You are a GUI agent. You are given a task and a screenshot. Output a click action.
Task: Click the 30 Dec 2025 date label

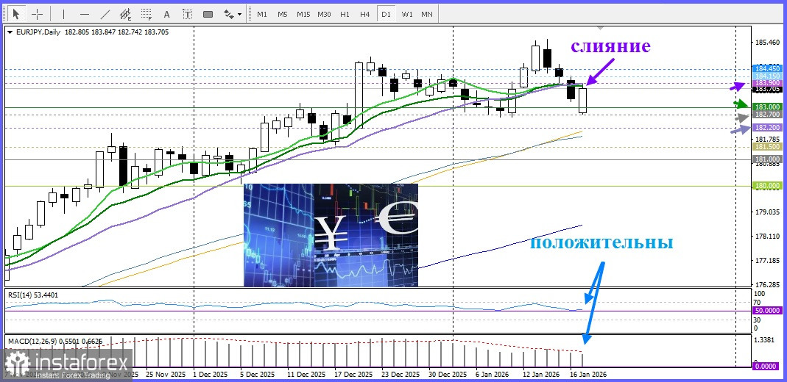tap(448, 375)
